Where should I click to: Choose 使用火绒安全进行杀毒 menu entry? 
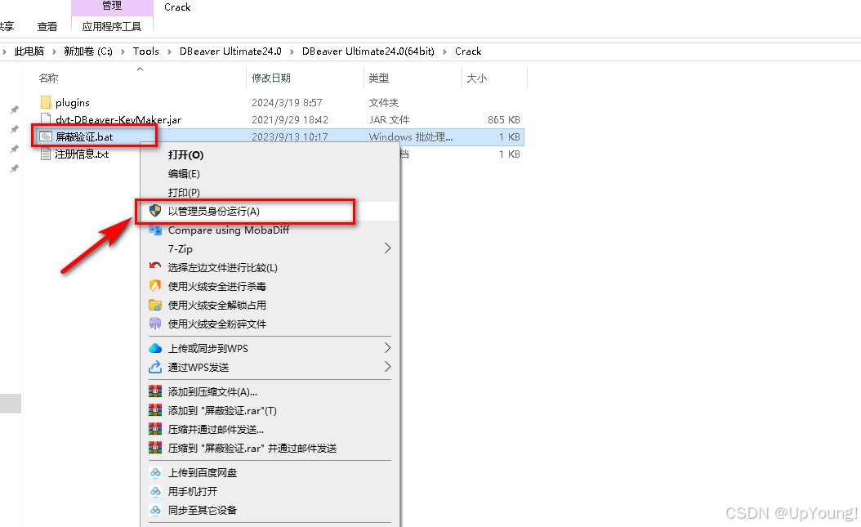tap(217, 287)
